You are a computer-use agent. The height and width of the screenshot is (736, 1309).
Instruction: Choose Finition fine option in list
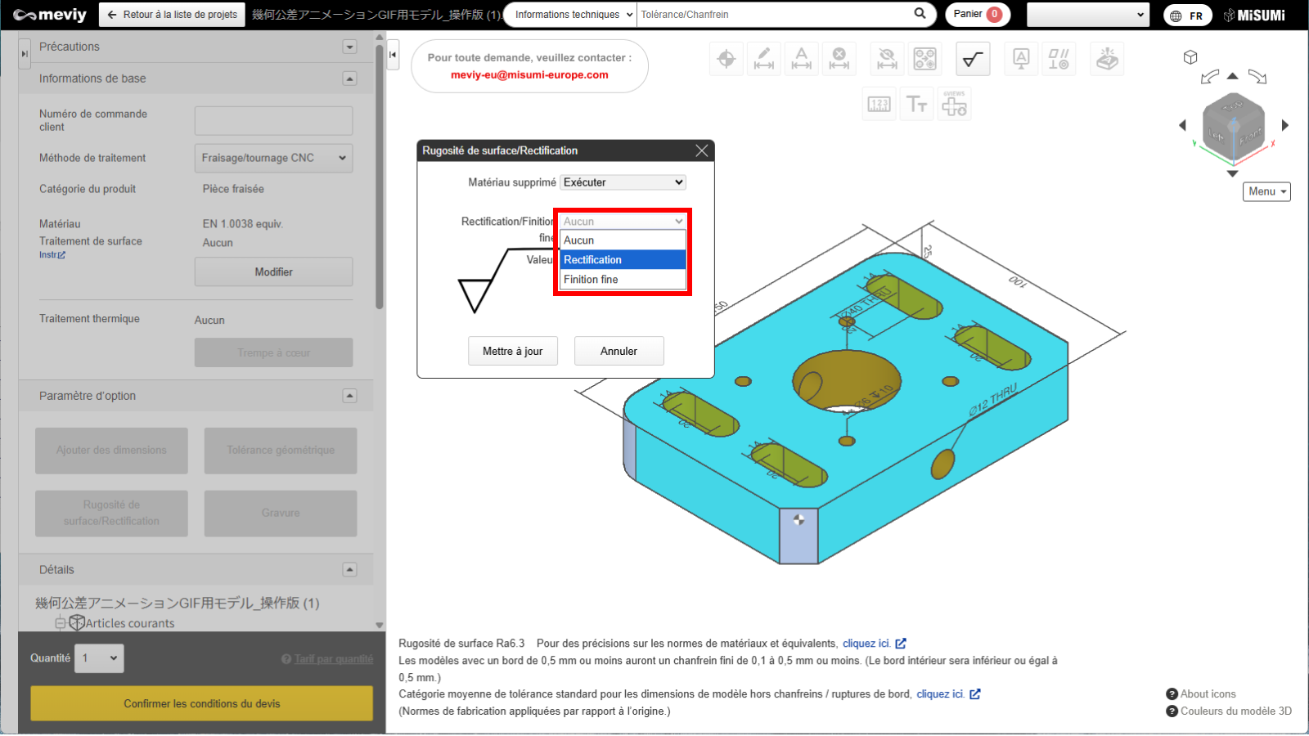(x=623, y=280)
